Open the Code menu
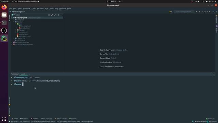This screenshot has width=218, height=123. point(33,9)
